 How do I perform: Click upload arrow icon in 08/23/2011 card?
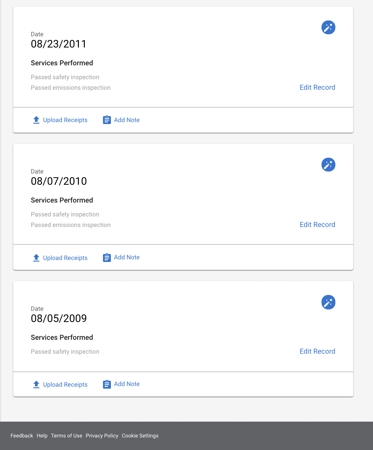pyautogui.click(x=36, y=120)
